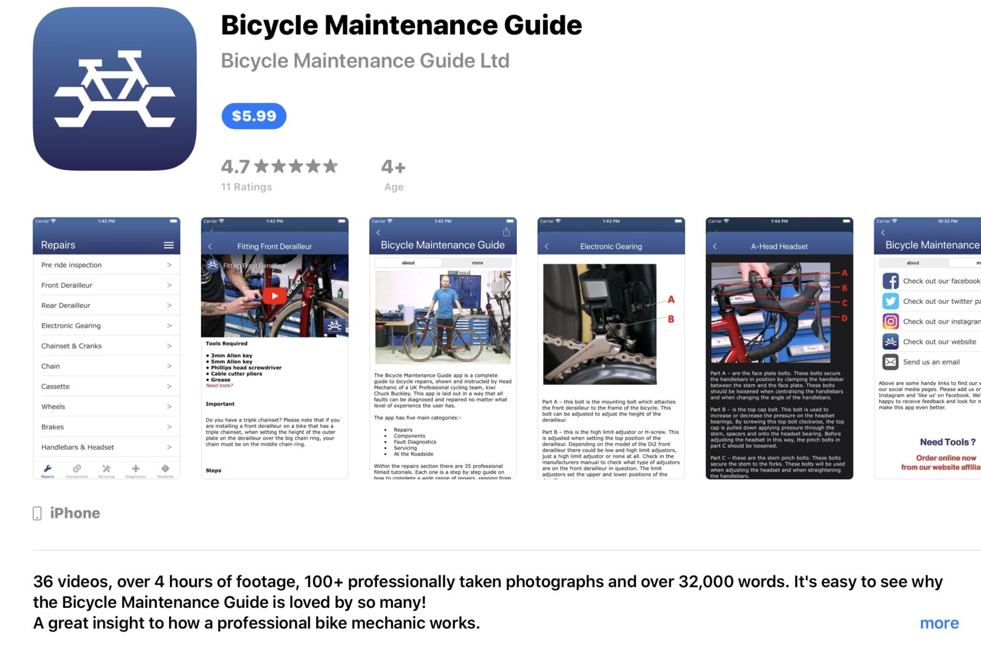Expand the Brakes row chevron
The image size is (981, 657).
169,427
